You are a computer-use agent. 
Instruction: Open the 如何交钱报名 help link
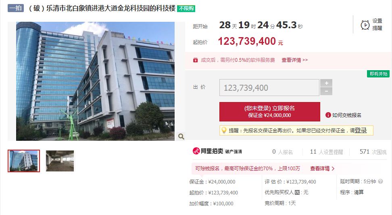346,115
